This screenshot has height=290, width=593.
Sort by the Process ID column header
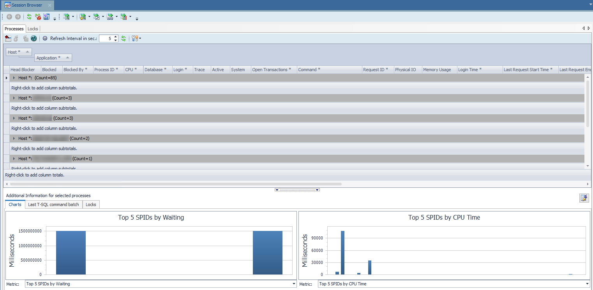pyautogui.click(x=108, y=70)
